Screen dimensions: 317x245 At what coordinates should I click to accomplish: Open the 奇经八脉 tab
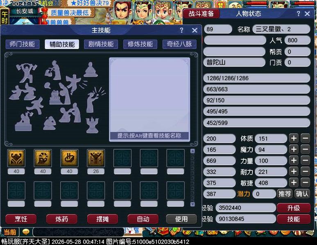point(179,44)
